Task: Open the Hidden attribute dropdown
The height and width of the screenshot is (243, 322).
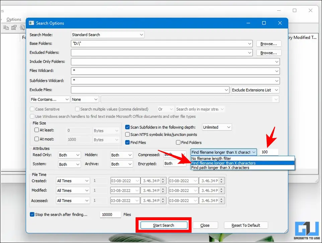Action: point(122,155)
